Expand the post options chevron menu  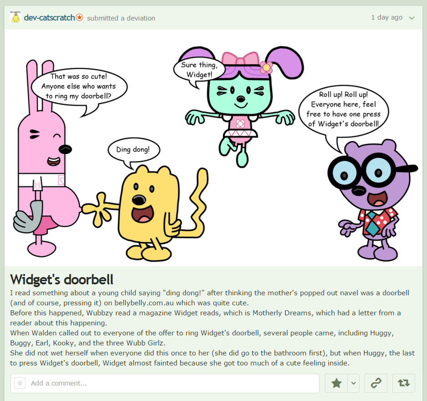pos(412,18)
